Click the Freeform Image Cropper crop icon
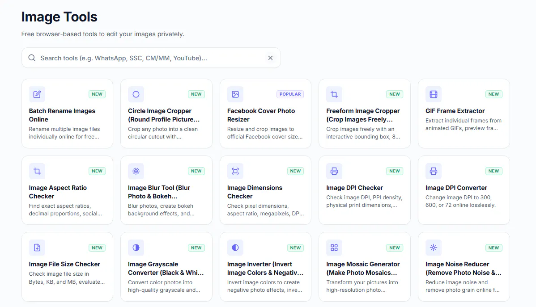Screen dimensions: 536x307 pos(334,94)
